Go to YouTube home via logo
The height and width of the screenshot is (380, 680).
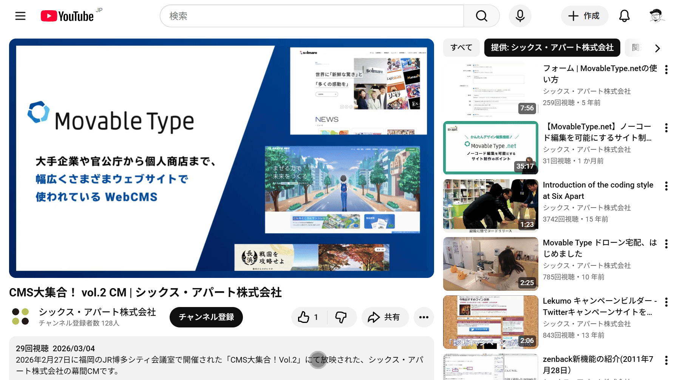click(68, 16)
